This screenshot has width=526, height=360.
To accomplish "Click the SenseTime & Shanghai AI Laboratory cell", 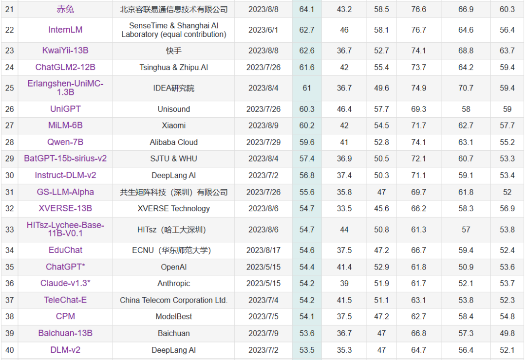I will coord(174,30).
